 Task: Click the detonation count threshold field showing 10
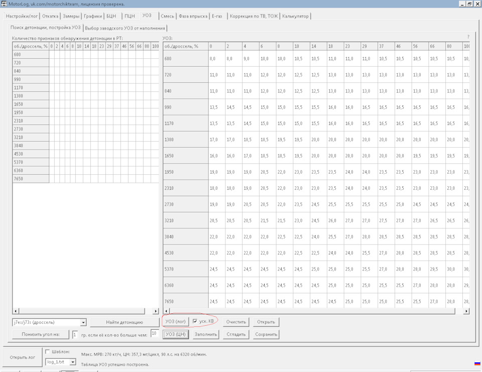pyautogui.click(x=155, y=333)
